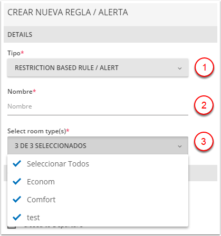Screen dimensions: 221x236
Task: Deselect the Econom room type option
Action: coord(98,182)
